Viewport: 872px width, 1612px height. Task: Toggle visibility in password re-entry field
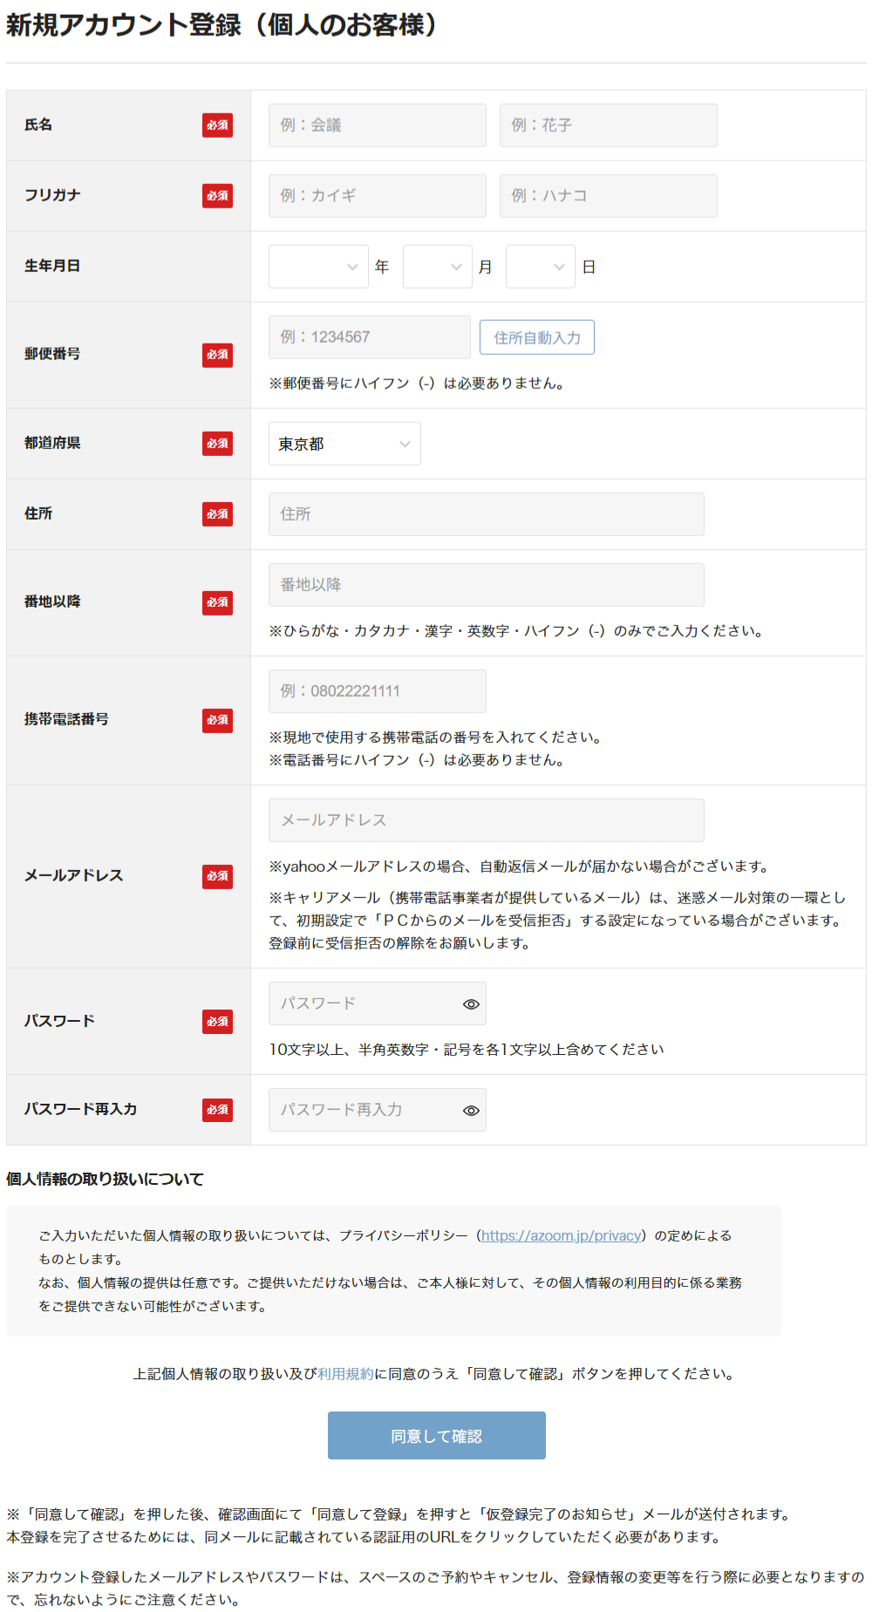click(x=471, y=1111)
